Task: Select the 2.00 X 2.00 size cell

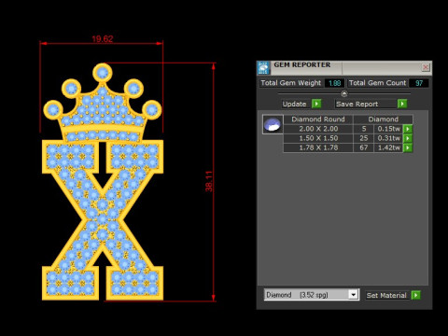Action: 318,129
